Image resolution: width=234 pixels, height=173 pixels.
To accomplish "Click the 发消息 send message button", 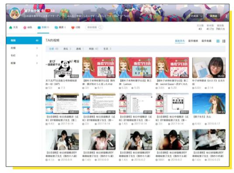I will [x=213, y=16].
